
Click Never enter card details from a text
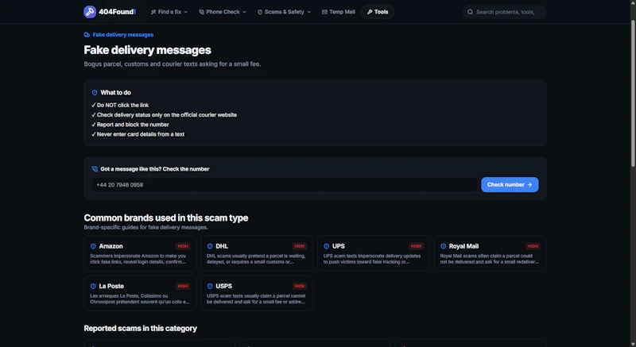(141, 134)
